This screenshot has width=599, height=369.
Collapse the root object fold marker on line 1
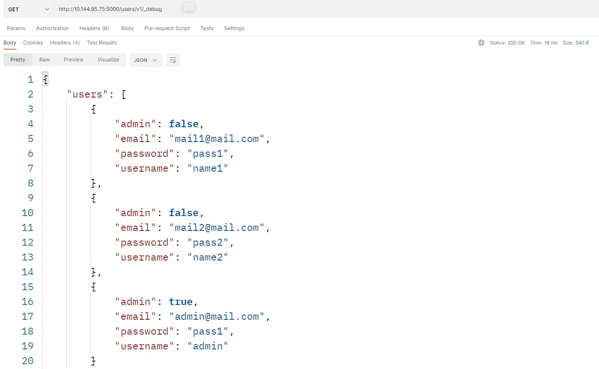[45, 79]
